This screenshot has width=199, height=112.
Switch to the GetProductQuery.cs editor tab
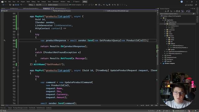[x=60, y=8]
